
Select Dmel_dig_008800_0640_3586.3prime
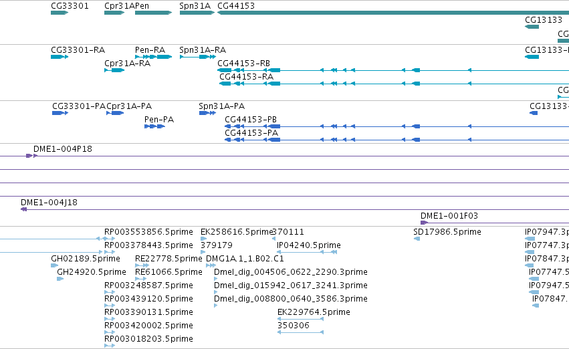tap(215, 306)
